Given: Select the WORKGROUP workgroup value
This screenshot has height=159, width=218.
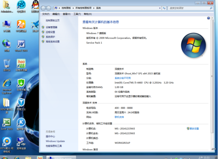Looking at the screenshot, I should (x=122, y=143).
